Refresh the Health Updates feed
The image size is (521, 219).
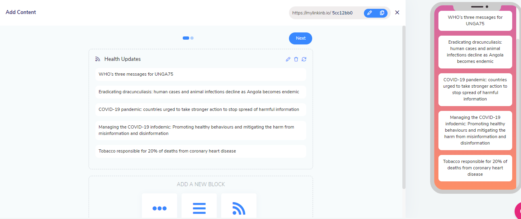[304, 59]
